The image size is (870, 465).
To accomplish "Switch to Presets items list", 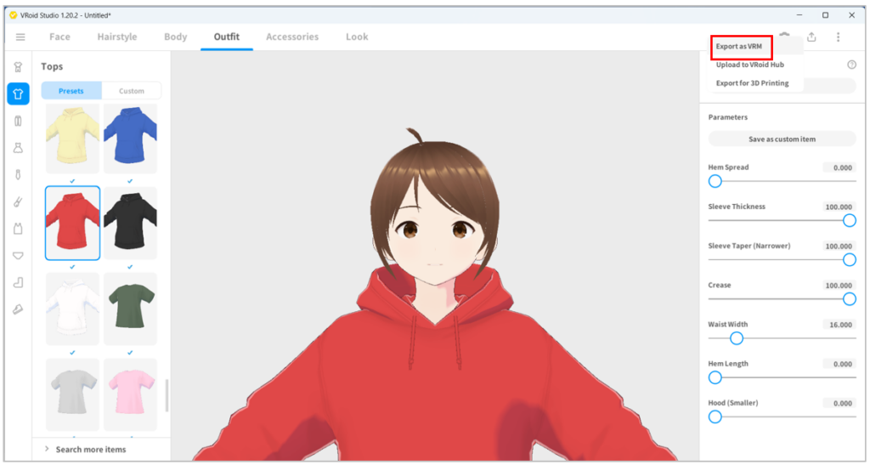I will [71, 91].
